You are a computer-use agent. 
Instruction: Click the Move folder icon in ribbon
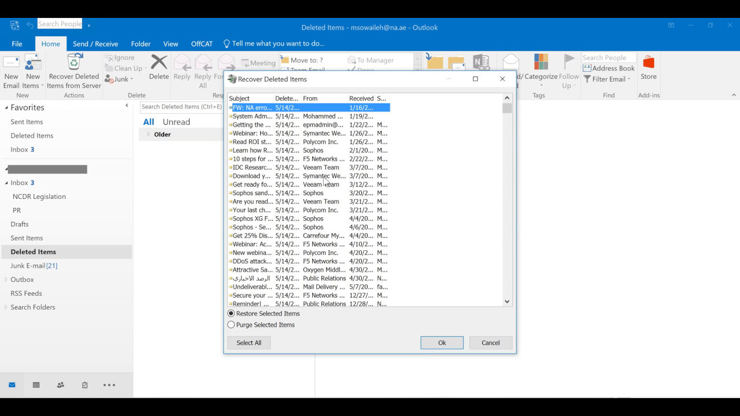(434, 61)
